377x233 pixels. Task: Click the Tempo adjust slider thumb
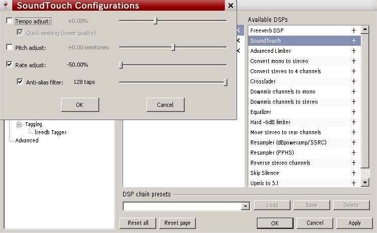(x=156, y=21)
